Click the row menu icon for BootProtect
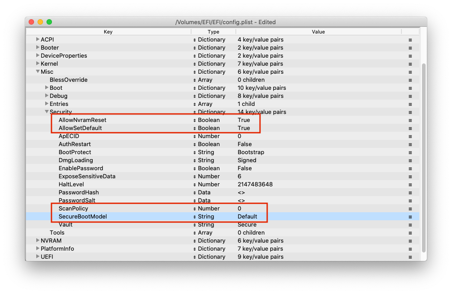The image size is (452, 294). click(410, 152)
